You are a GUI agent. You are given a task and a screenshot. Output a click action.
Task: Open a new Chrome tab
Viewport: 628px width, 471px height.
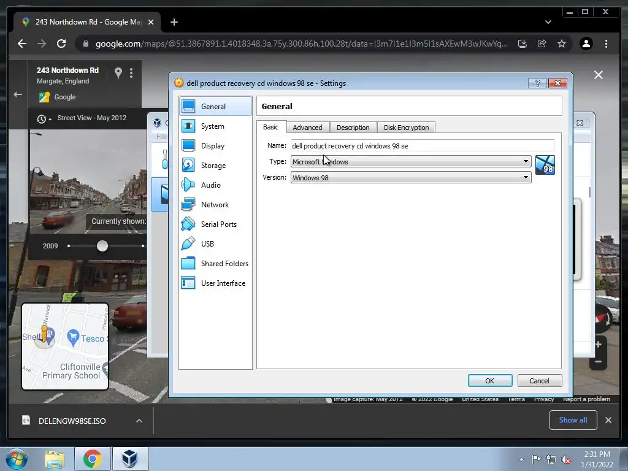[174, 22]
